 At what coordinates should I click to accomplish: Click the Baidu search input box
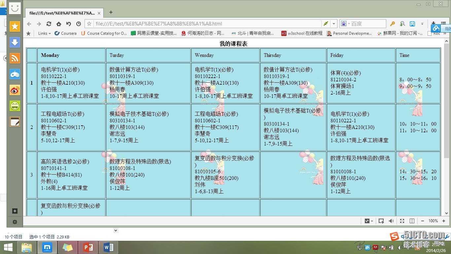pos(368,24)
